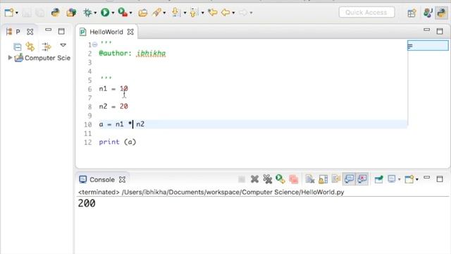Click the terminated HelloWorld.py path label
The image size is (451, 254).
[x=211, y=192]
